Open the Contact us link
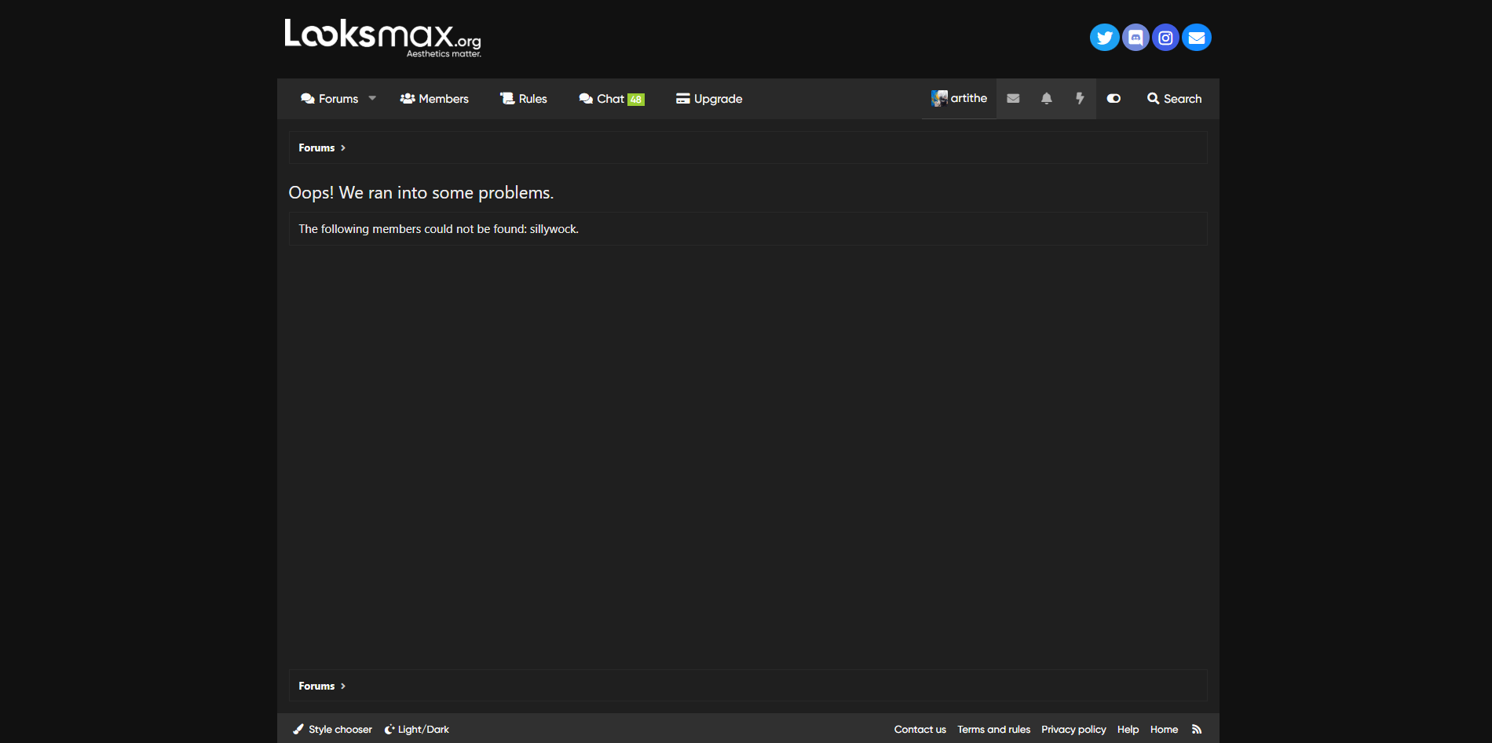 pyautogui.click(x=920, y=730)
